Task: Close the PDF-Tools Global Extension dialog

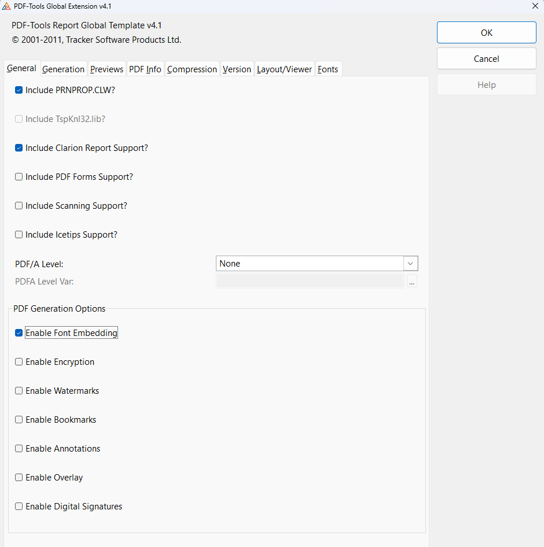Action: pyautogui.click(x=534, y=6)
